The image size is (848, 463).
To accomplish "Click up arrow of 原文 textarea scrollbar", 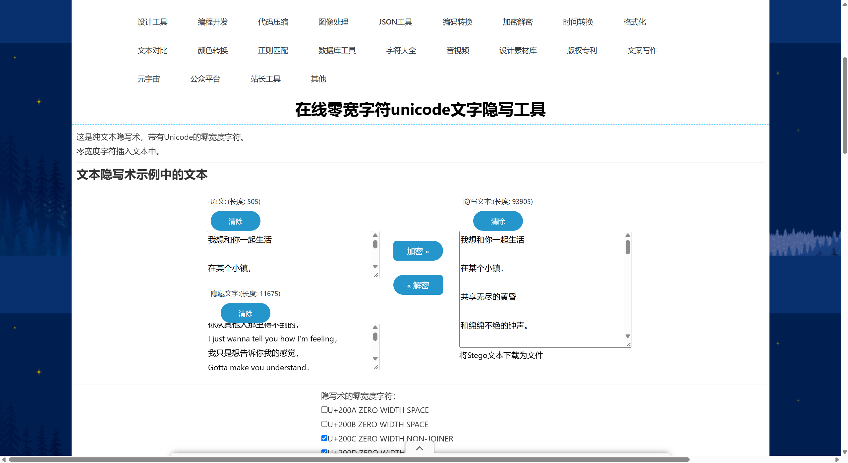I will point(375,235).
